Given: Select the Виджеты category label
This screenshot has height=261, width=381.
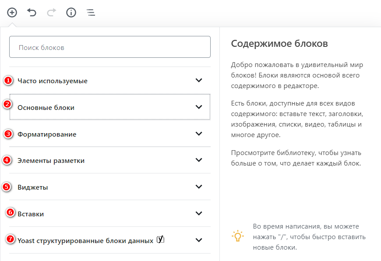Looking at the screenshot, I should 33,187.
